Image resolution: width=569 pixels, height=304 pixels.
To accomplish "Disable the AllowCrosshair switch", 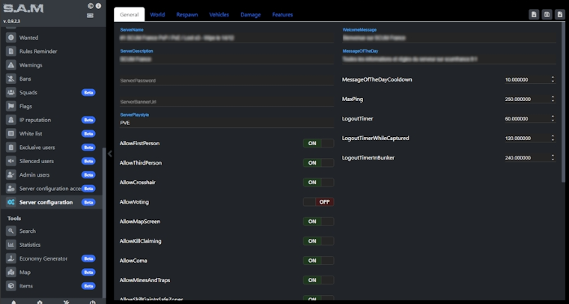I will [318, 183].
